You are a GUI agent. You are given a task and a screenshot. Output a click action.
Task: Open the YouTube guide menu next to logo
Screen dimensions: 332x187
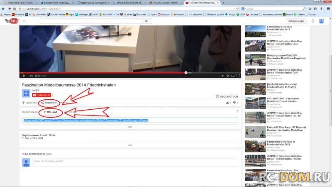coord(24,21)
